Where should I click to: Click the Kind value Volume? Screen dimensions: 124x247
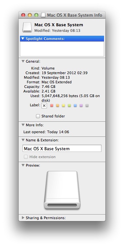pos(48,68)
